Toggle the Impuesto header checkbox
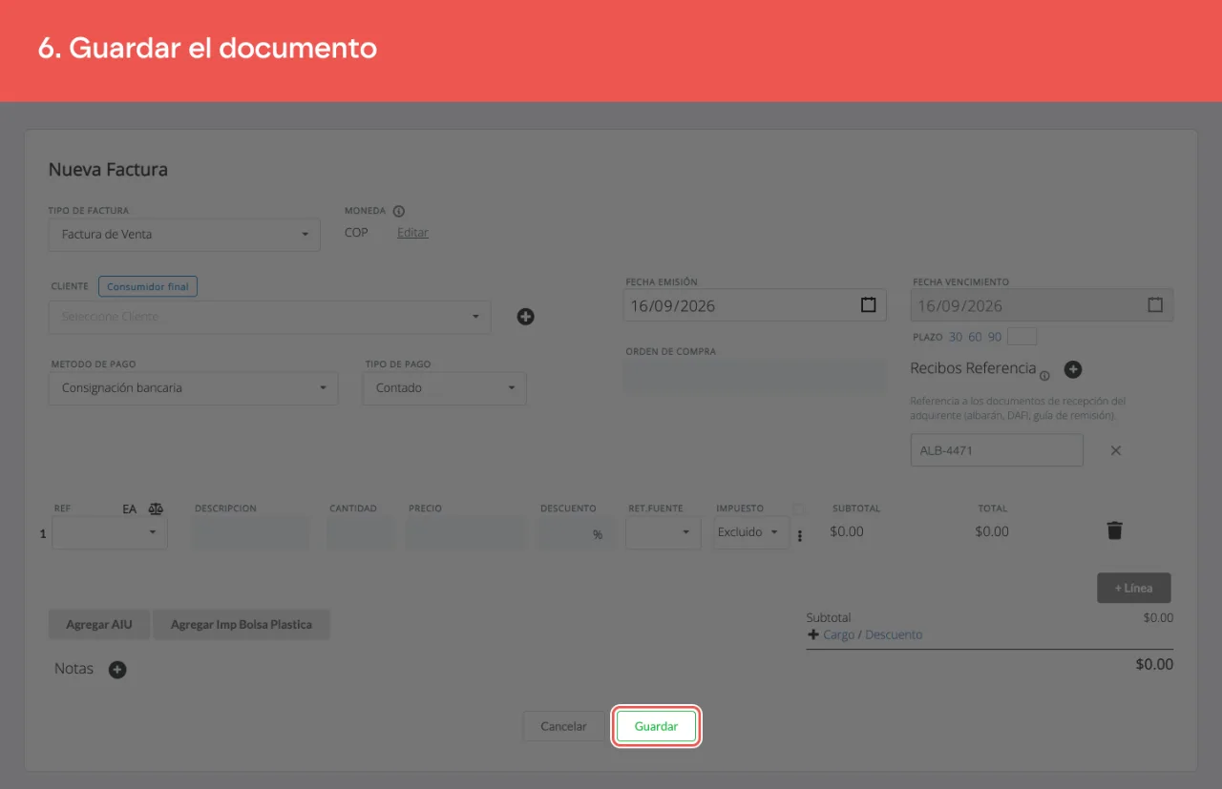 click(x=798, y=509)
